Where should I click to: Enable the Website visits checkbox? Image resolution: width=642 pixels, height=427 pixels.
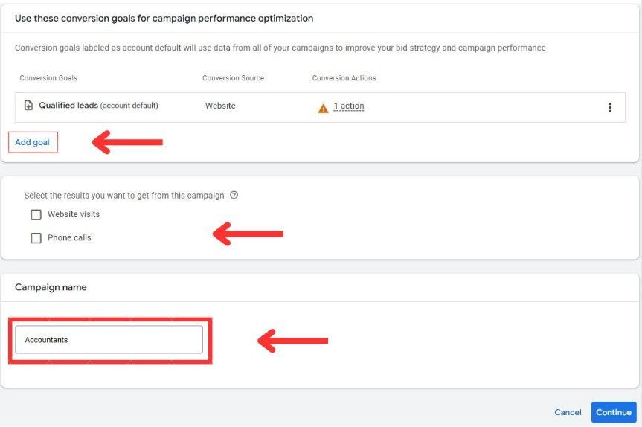coord(36,214)
